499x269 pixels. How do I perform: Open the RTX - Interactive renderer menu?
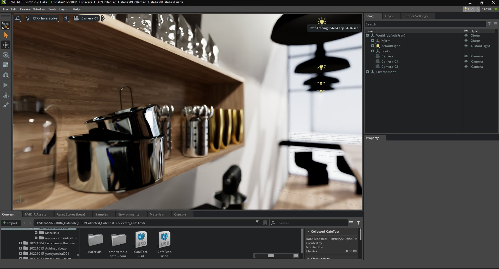coord(42,18)
